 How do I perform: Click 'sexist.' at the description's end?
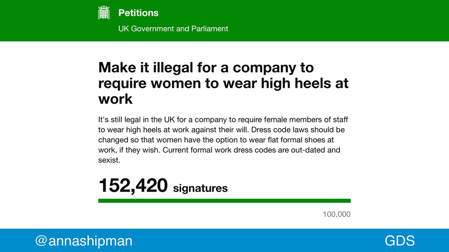[x=109, y=160]
